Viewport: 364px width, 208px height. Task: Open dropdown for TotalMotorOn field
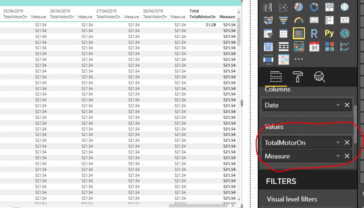click(x=338, y=143)
